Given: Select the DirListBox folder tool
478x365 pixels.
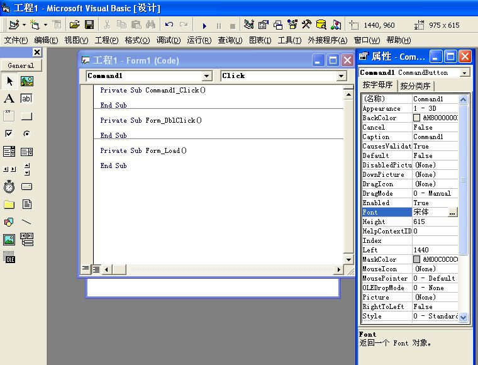Looking at the screenshot, I should [x=9, y=204].
